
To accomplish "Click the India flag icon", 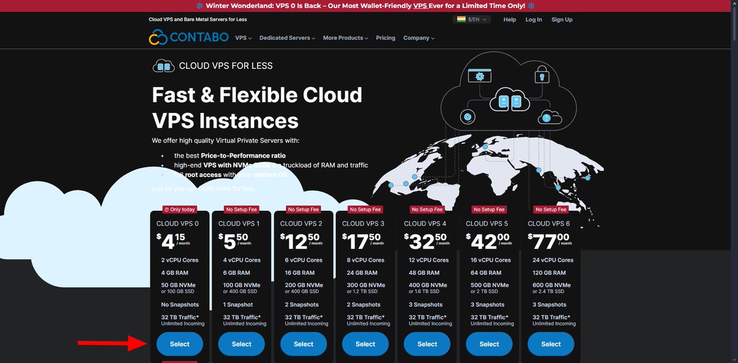I will coord(461,20).
